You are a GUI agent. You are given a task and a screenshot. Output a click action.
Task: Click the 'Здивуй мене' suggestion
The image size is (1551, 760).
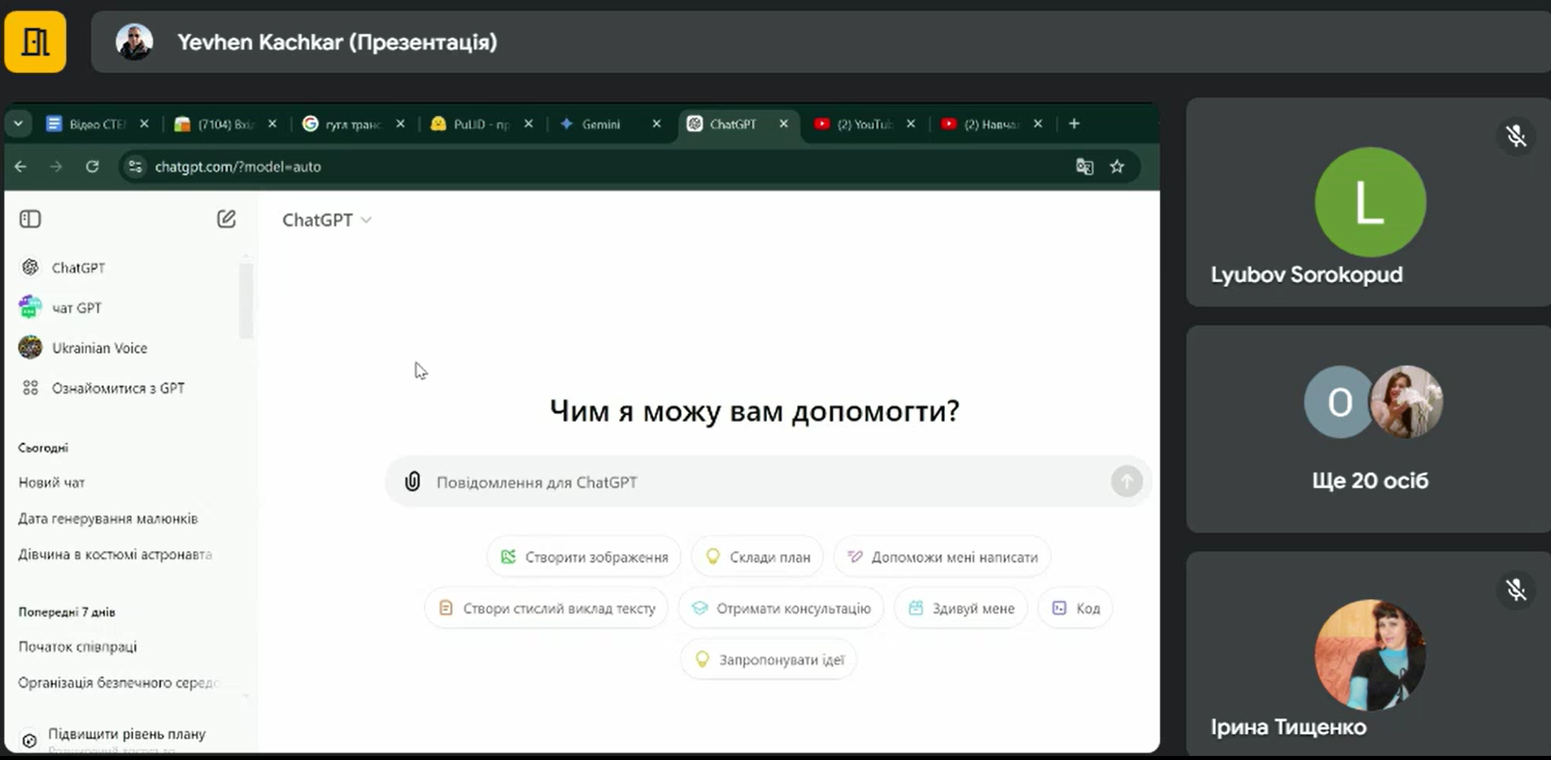(961, 608)
